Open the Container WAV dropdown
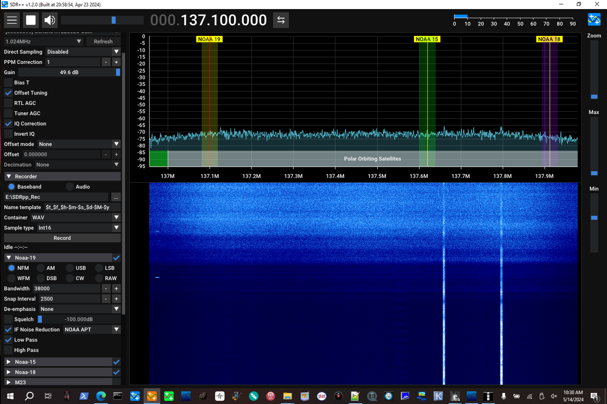This screenshot has width=607, height=404. click(76, 218)
